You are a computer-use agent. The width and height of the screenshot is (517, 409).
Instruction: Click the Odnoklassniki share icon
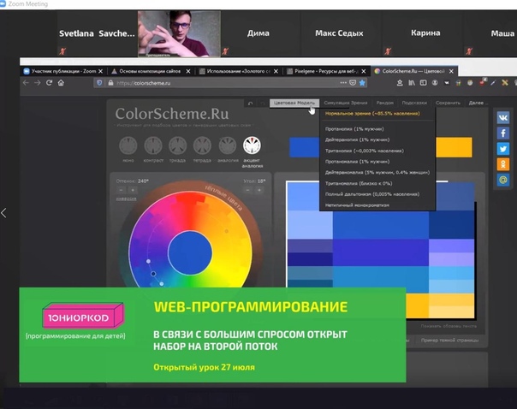(x=502, y=164)
